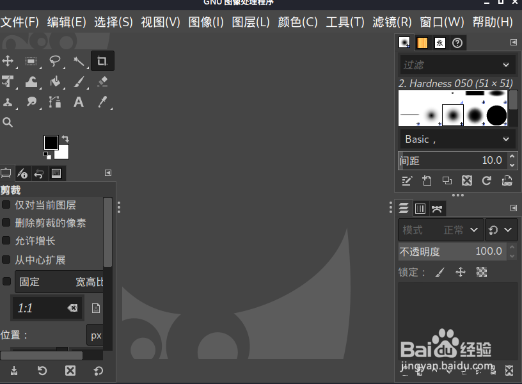The image size is (522, 384).
Task: Select the Paintbrush tool
Action: pyautogui.click(x=78, y=81)
